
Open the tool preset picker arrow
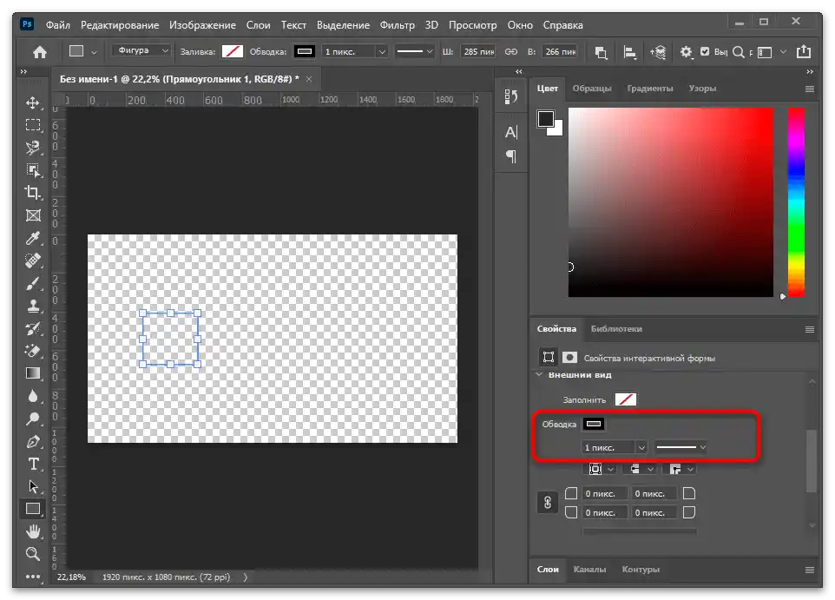pyautogui.click(x=95, y=52)
